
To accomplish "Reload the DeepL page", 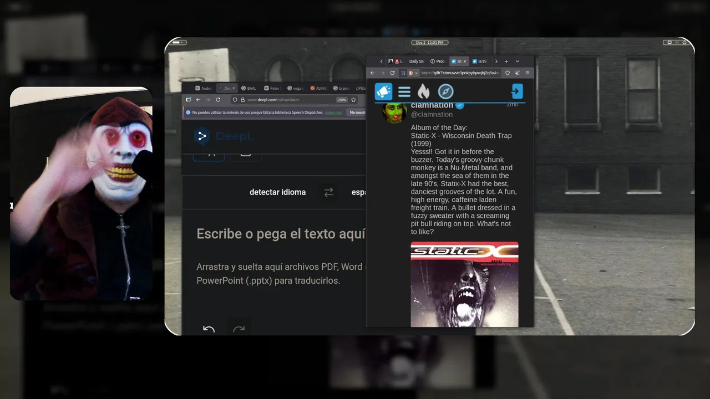I will point(218,100).
